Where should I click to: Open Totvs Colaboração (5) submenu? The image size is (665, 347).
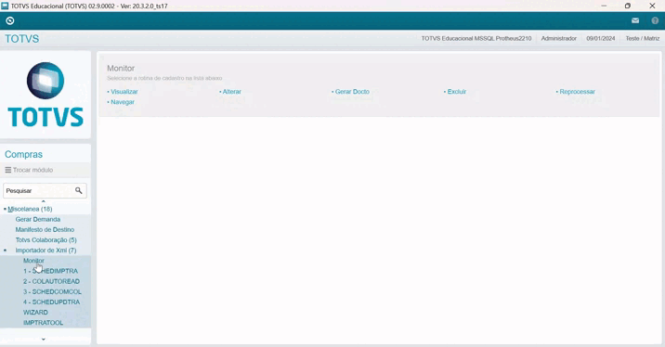(x=46, y=240)
